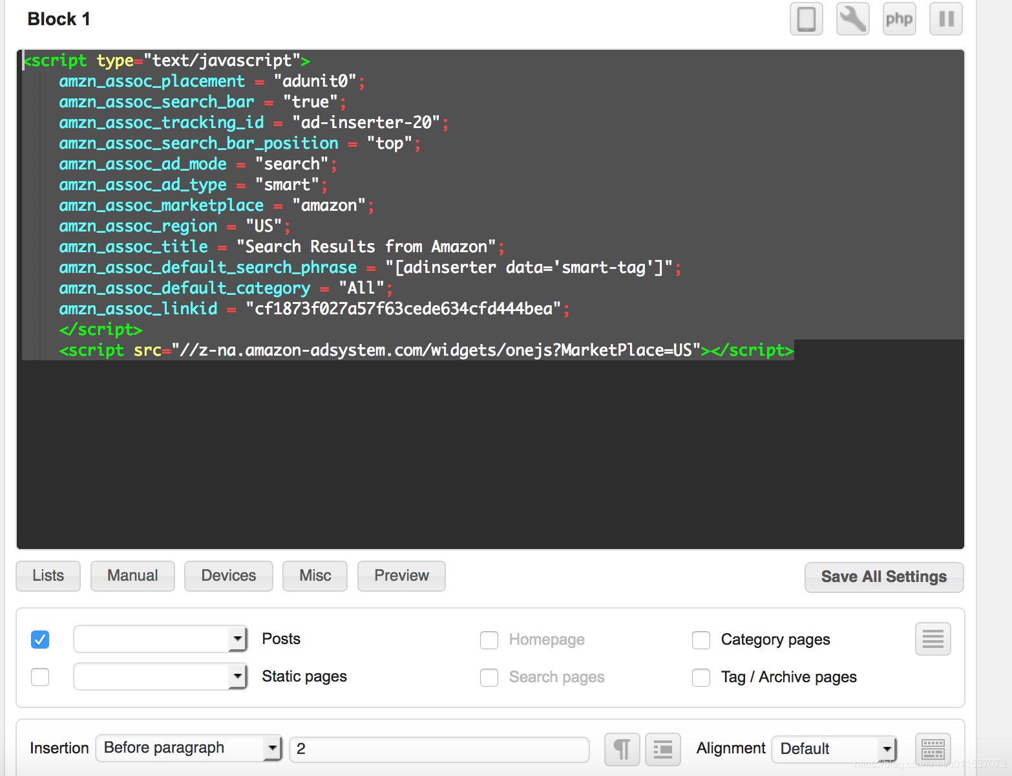Open the Lists tab

tap(48, 576)
